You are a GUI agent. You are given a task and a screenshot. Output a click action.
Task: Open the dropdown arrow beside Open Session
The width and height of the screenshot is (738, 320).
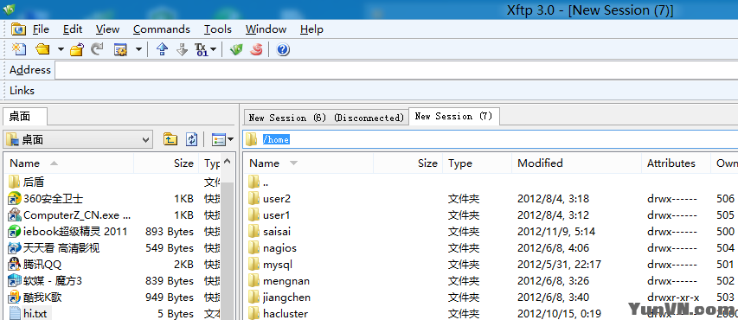coord(61,49)
